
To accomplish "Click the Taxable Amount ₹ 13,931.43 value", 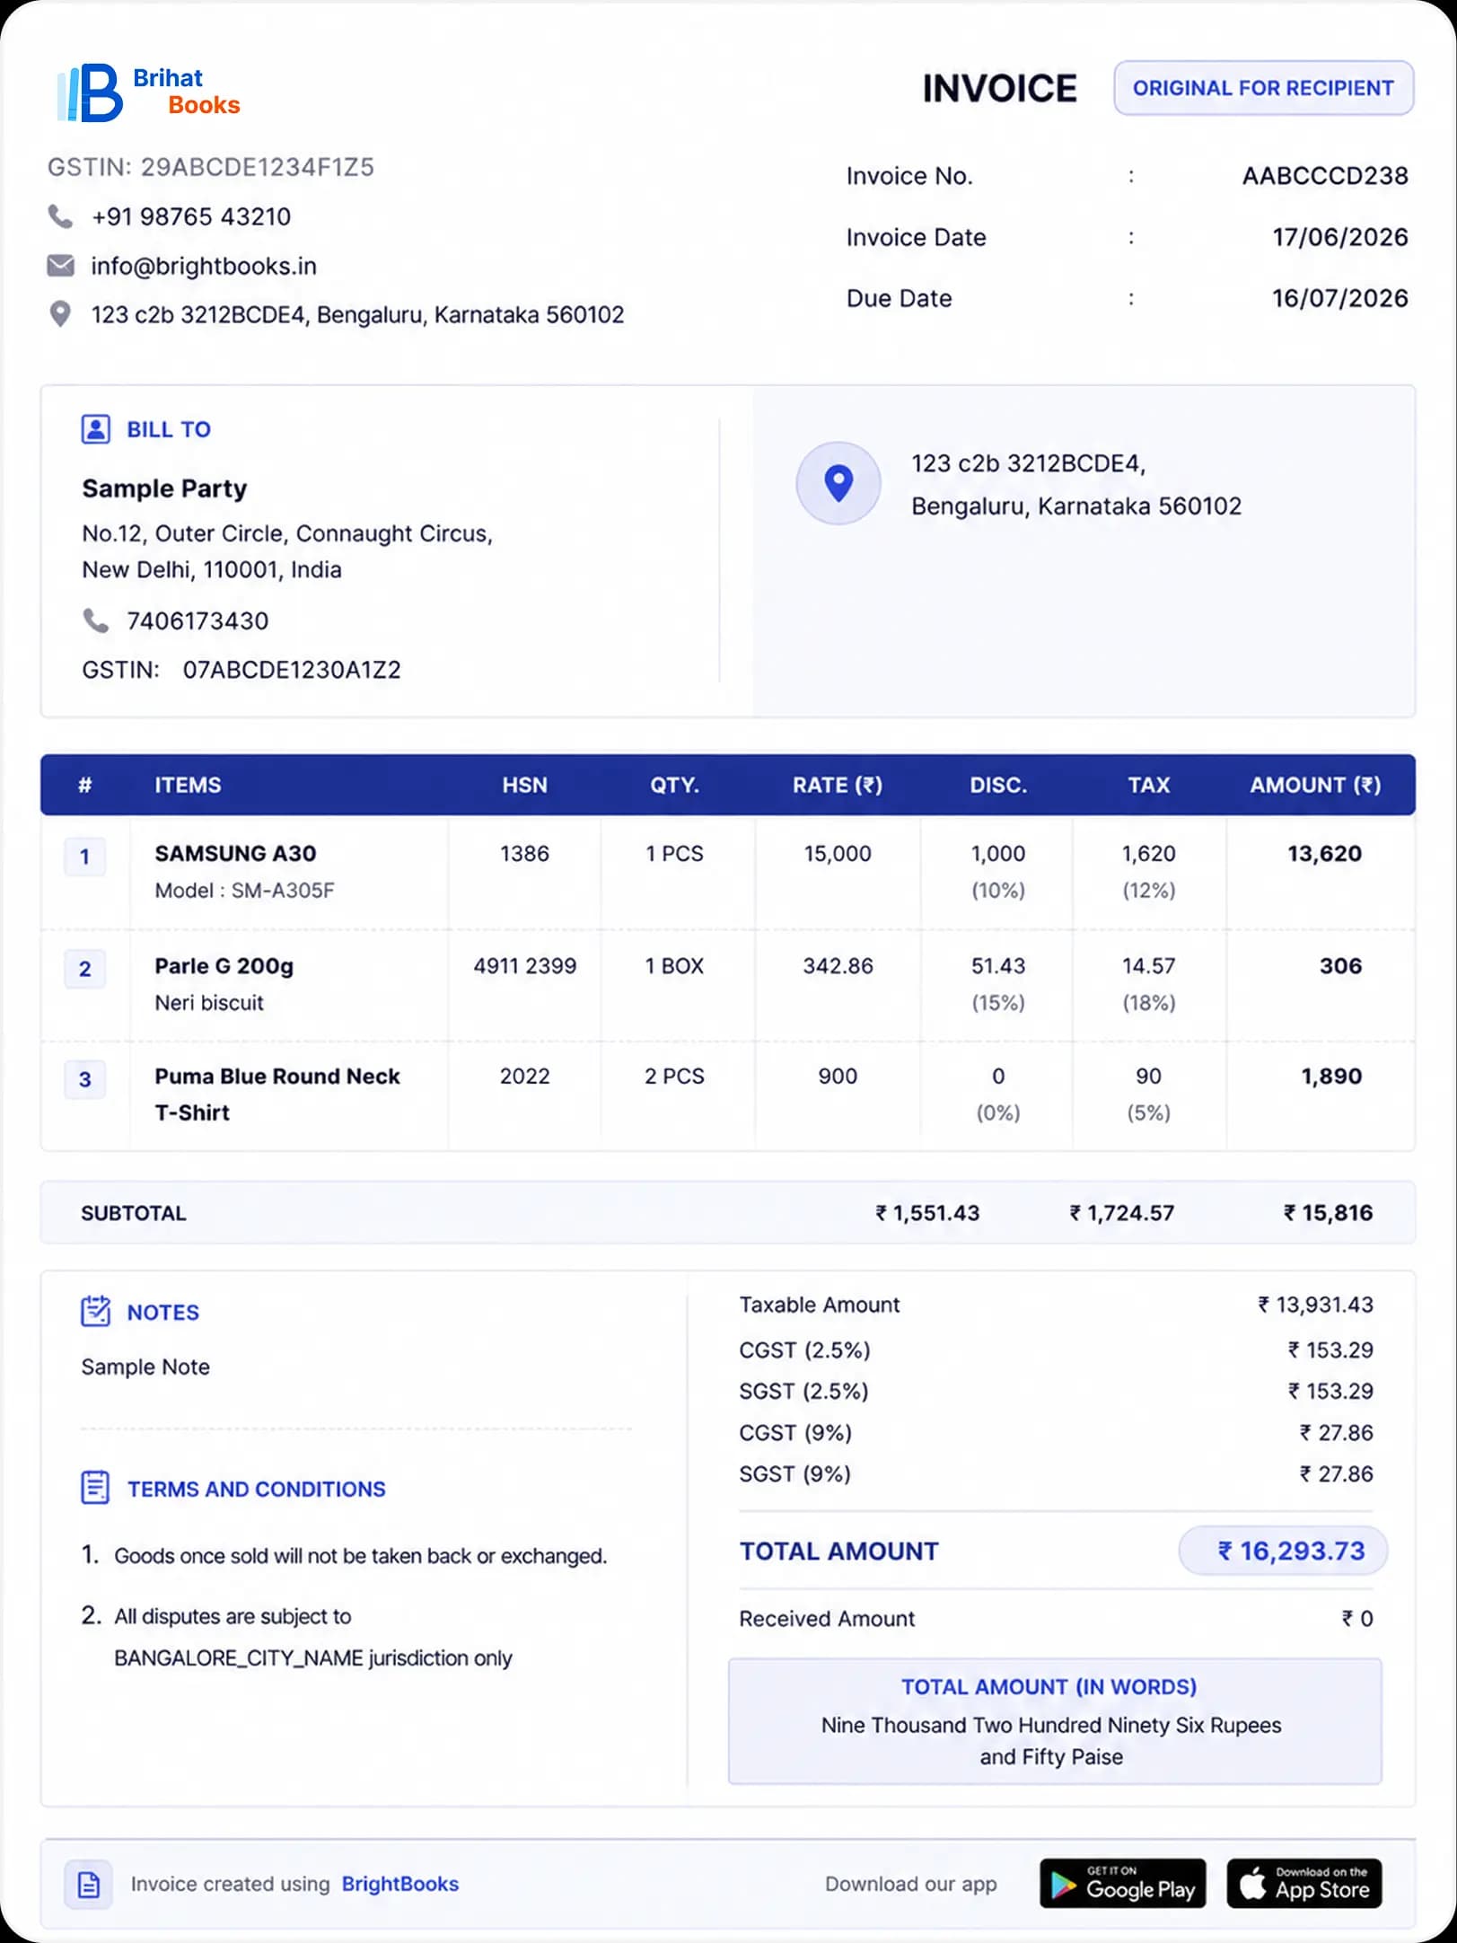I will (x=1316, y=1305).
